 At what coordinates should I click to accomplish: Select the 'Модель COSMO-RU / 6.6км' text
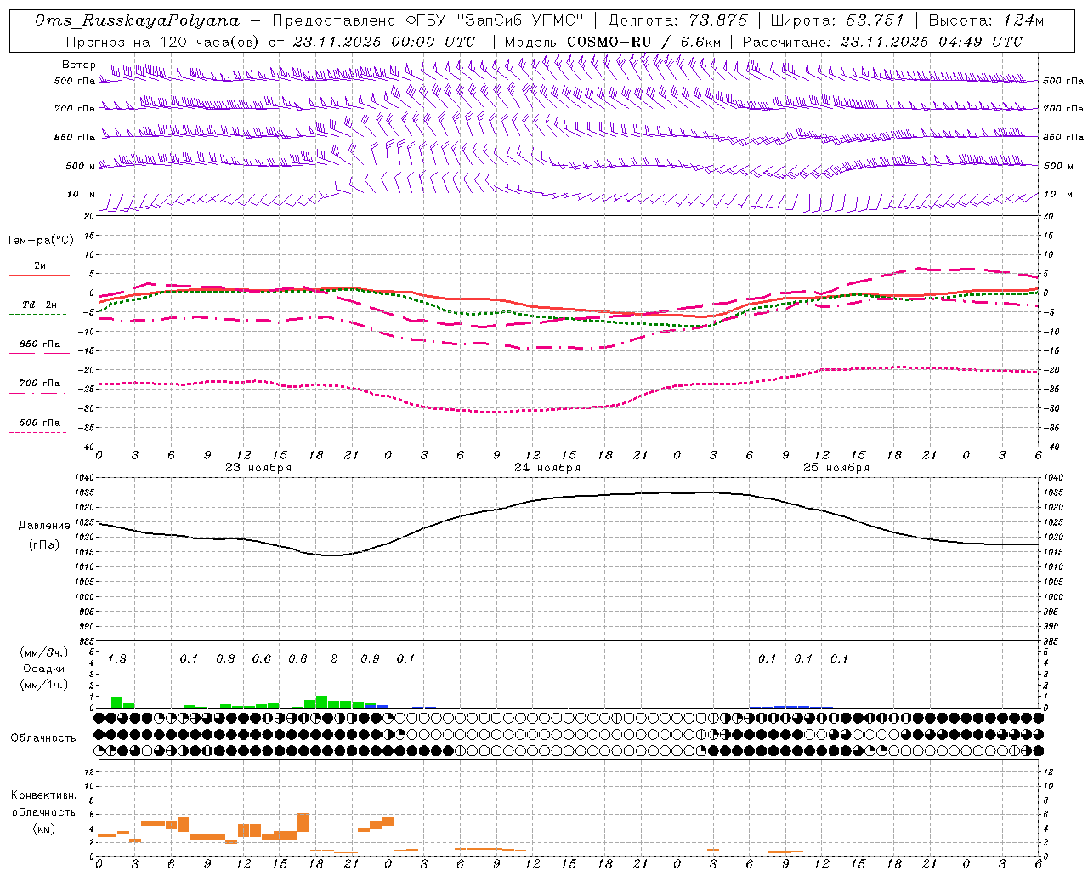(612, 42)
